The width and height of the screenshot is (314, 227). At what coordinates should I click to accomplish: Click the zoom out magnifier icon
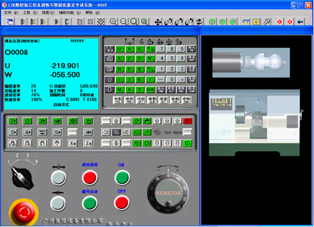(x=123, y=22)
